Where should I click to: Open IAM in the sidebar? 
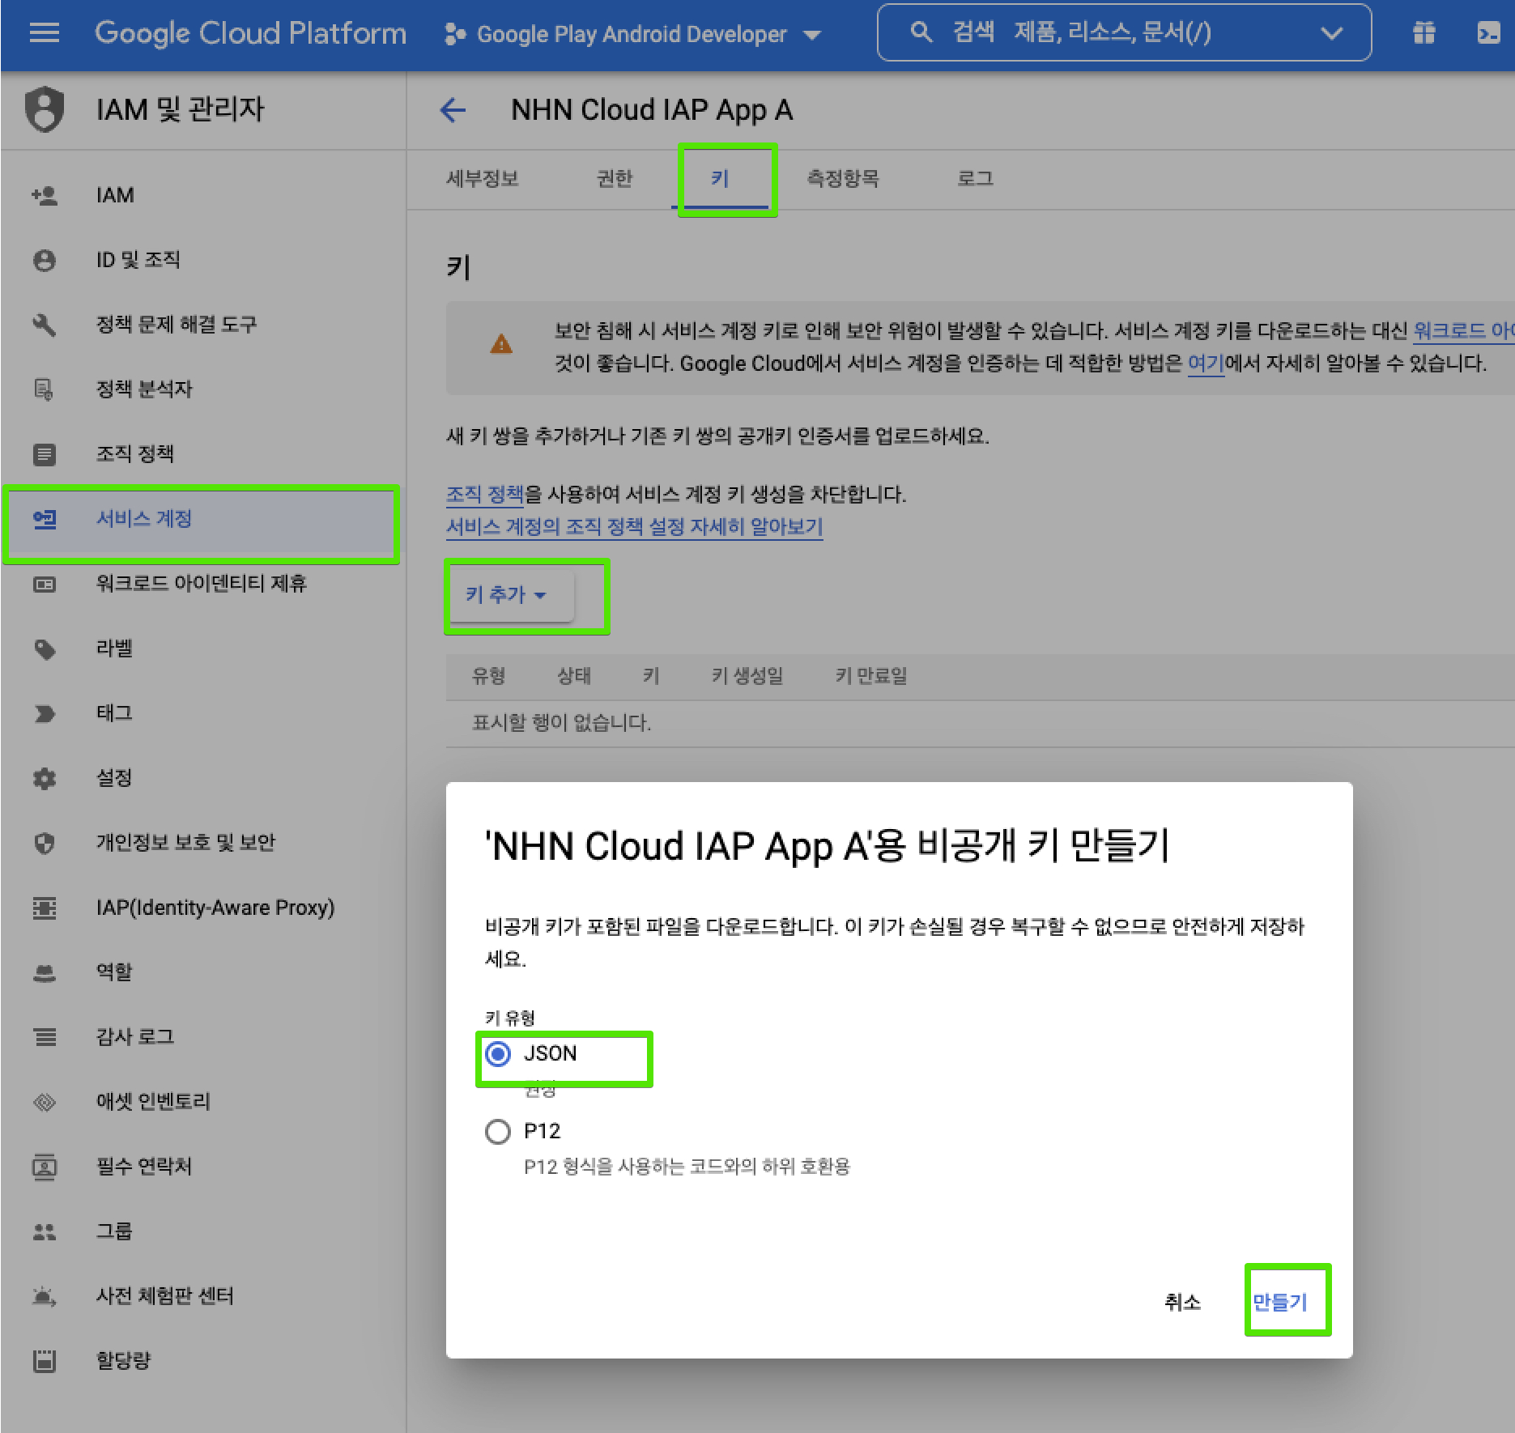point(201,195)
